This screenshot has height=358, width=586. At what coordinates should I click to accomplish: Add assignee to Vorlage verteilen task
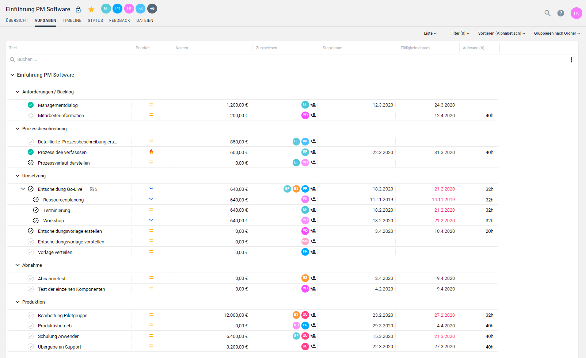[313, 252]
